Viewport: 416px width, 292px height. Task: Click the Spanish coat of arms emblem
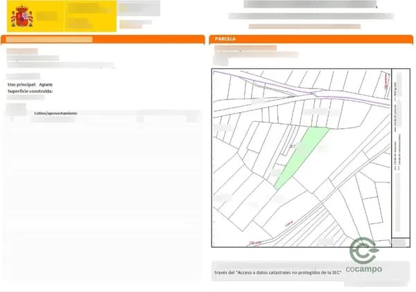point(23,16)
